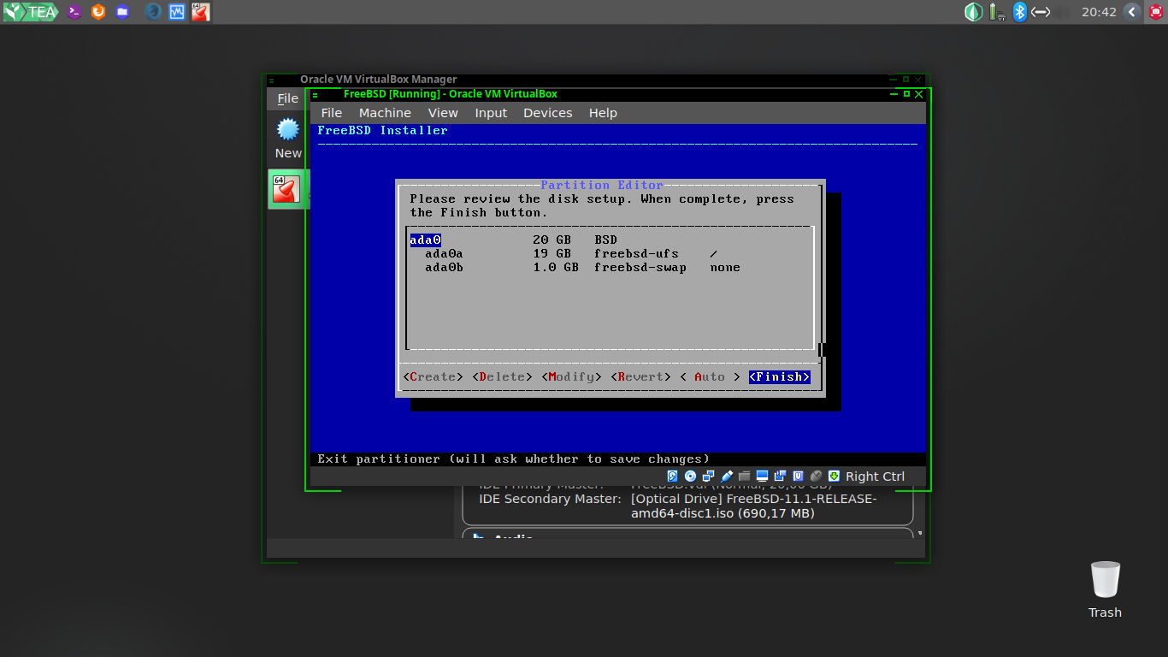This screenshot has width=1168, height=657.
Task: Click the display monitor status icon
Action: [762, 476]
